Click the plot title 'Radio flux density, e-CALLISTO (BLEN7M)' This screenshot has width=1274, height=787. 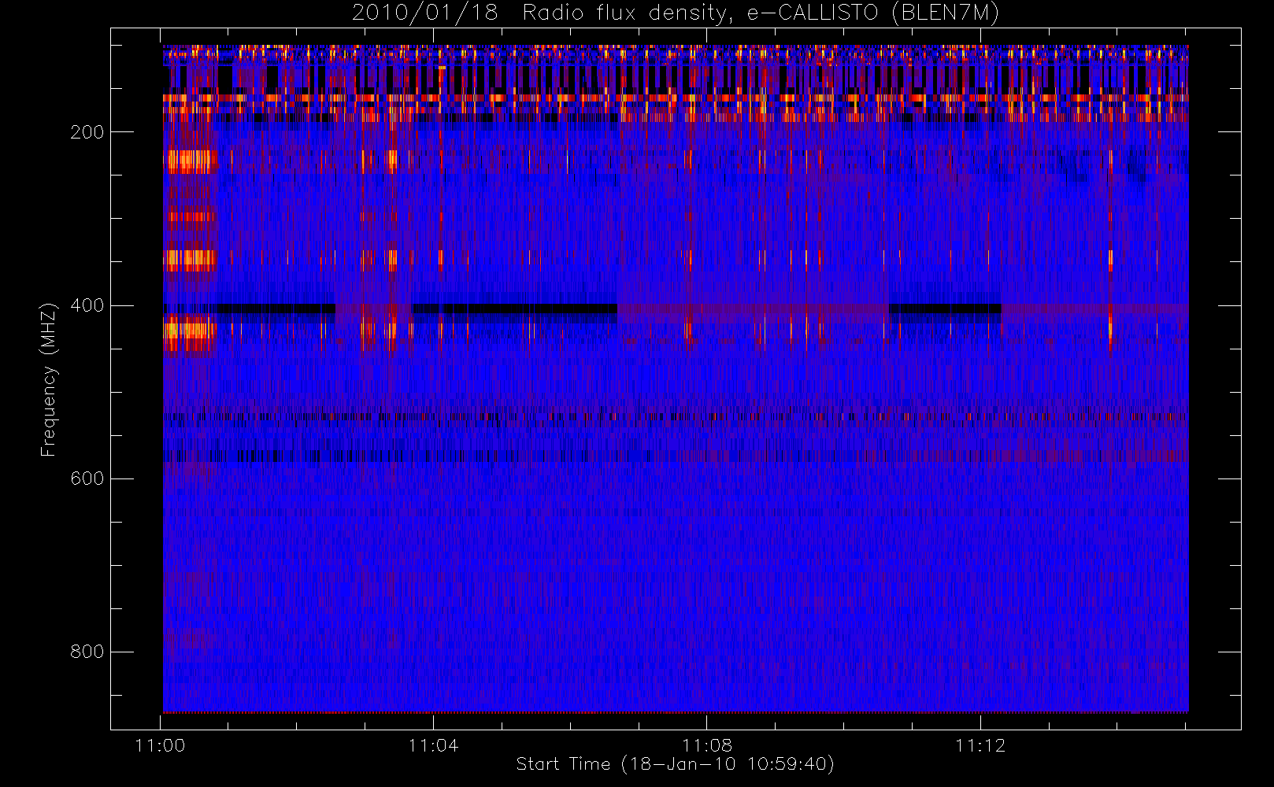pos(761,13)
